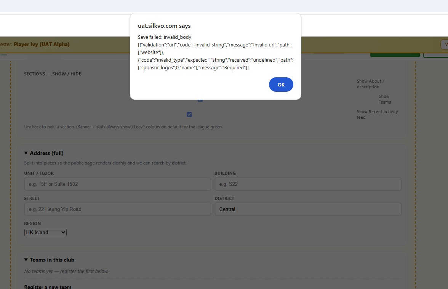Click the 'Save failed: invalid_body' message line

pyautogui.click(x=165, y=37)
